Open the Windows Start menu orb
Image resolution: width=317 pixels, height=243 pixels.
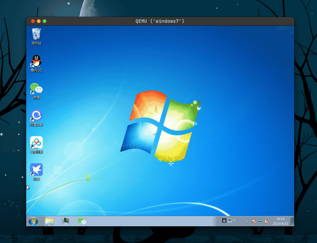(x=33, y=221)
